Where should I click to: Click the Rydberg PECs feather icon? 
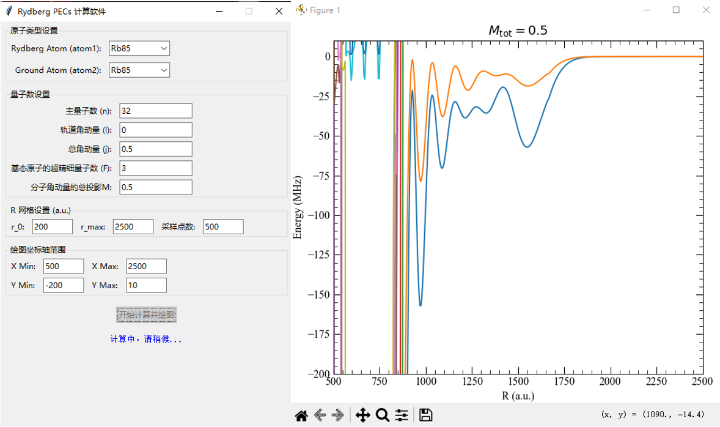point(9,11)
